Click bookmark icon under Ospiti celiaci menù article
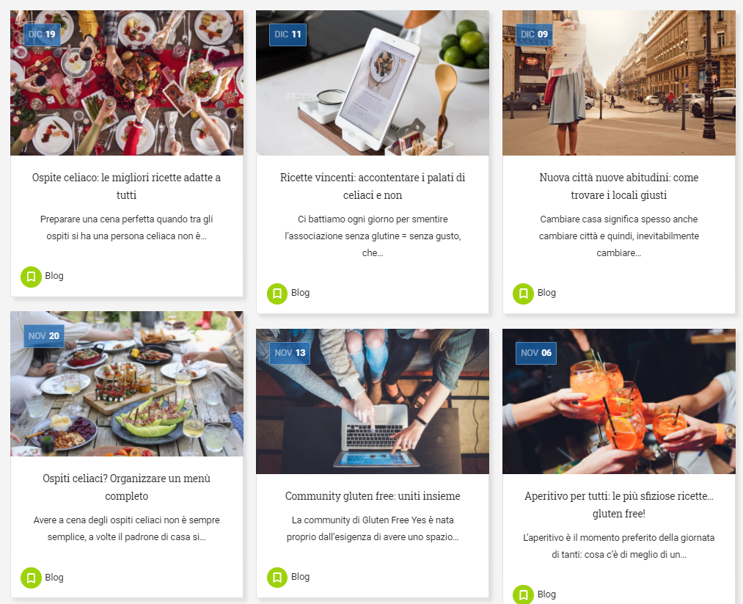The width and height of the screenshot is (743, 604). (x=31, y=578)
